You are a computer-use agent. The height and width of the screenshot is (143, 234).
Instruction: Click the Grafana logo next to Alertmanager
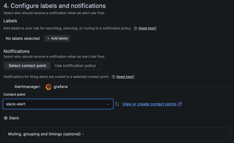tap(49, 87)
